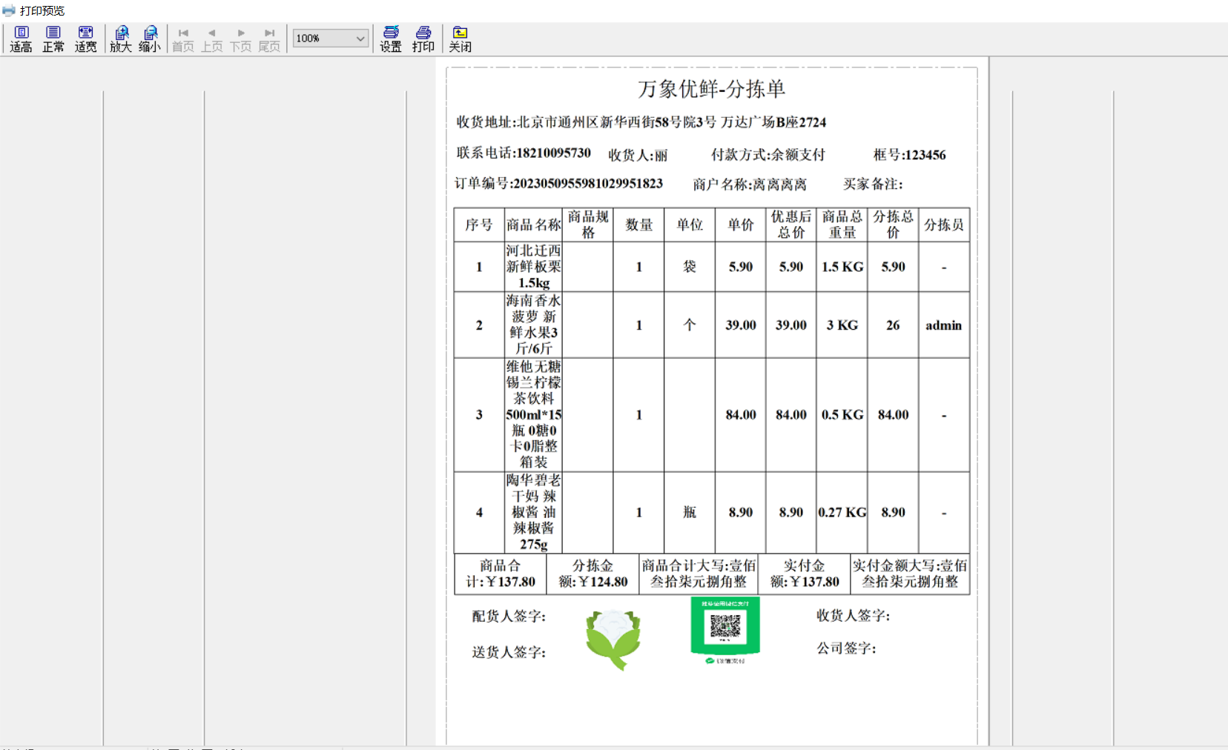Go to next page with 下页
The image size is (1228, 750).
click(x=241, y=39)
